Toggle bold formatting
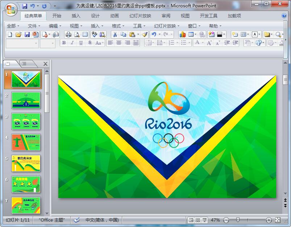The width and height of the screenshot is (291, 227). (64, 43)
